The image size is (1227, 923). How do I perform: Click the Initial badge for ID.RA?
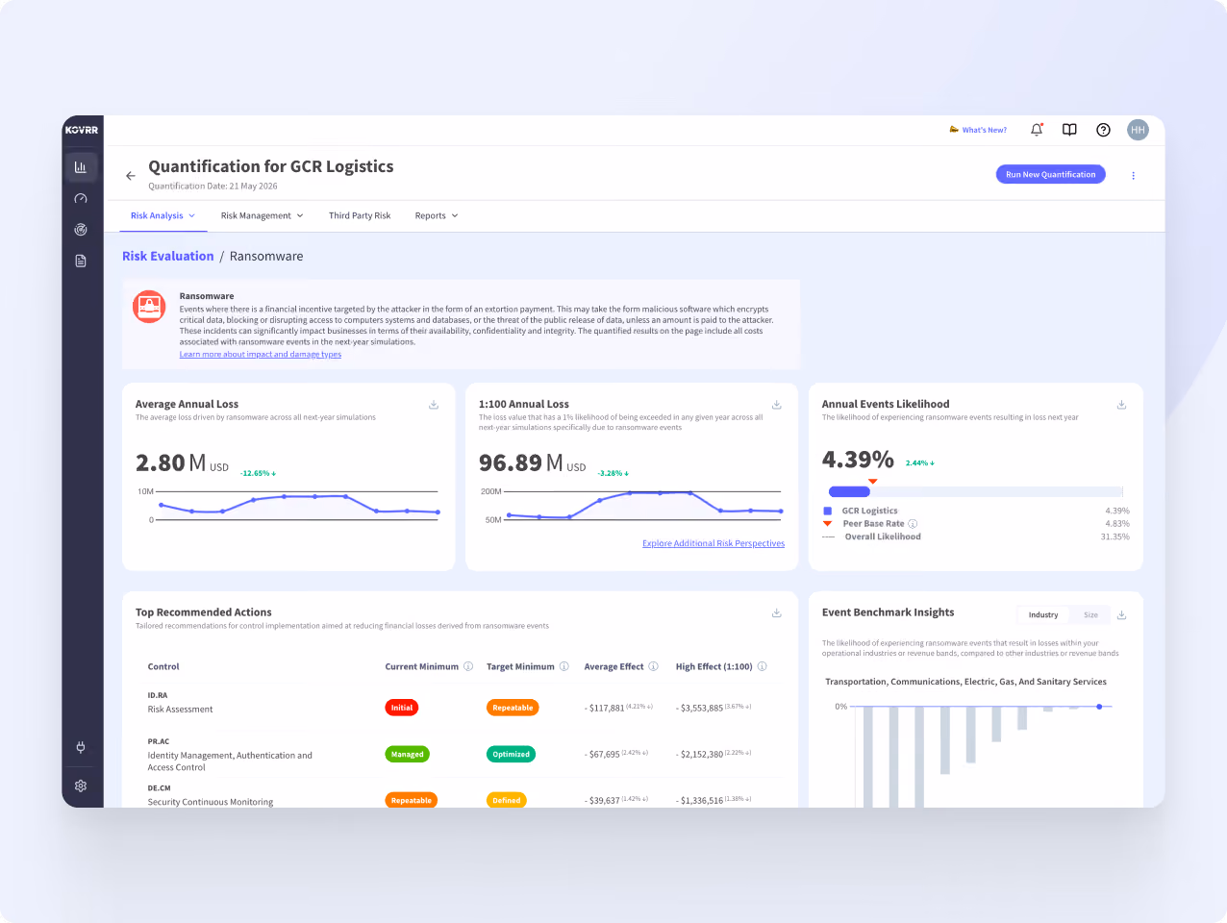tap(402, 708)
